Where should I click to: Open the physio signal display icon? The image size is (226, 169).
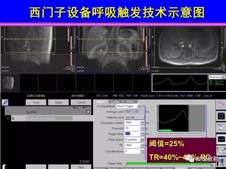[x=221, y=139]
